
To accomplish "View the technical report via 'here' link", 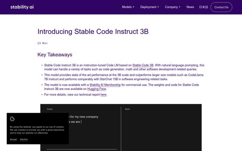I will pyautogui.click(x=103, y=95).
